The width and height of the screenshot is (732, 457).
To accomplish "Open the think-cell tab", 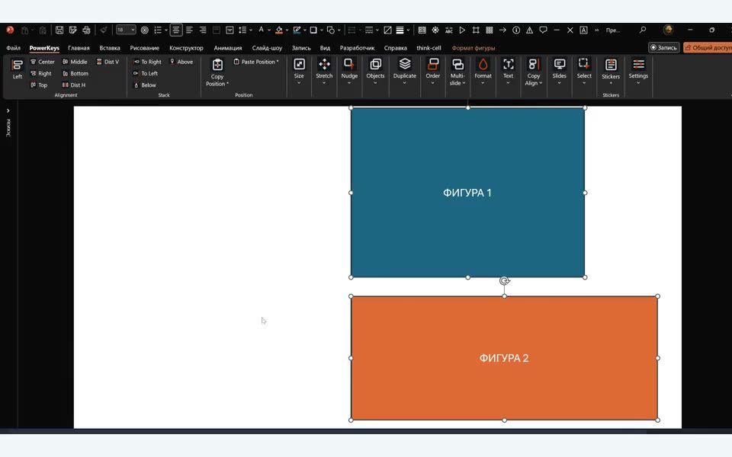I will (429, 48).
